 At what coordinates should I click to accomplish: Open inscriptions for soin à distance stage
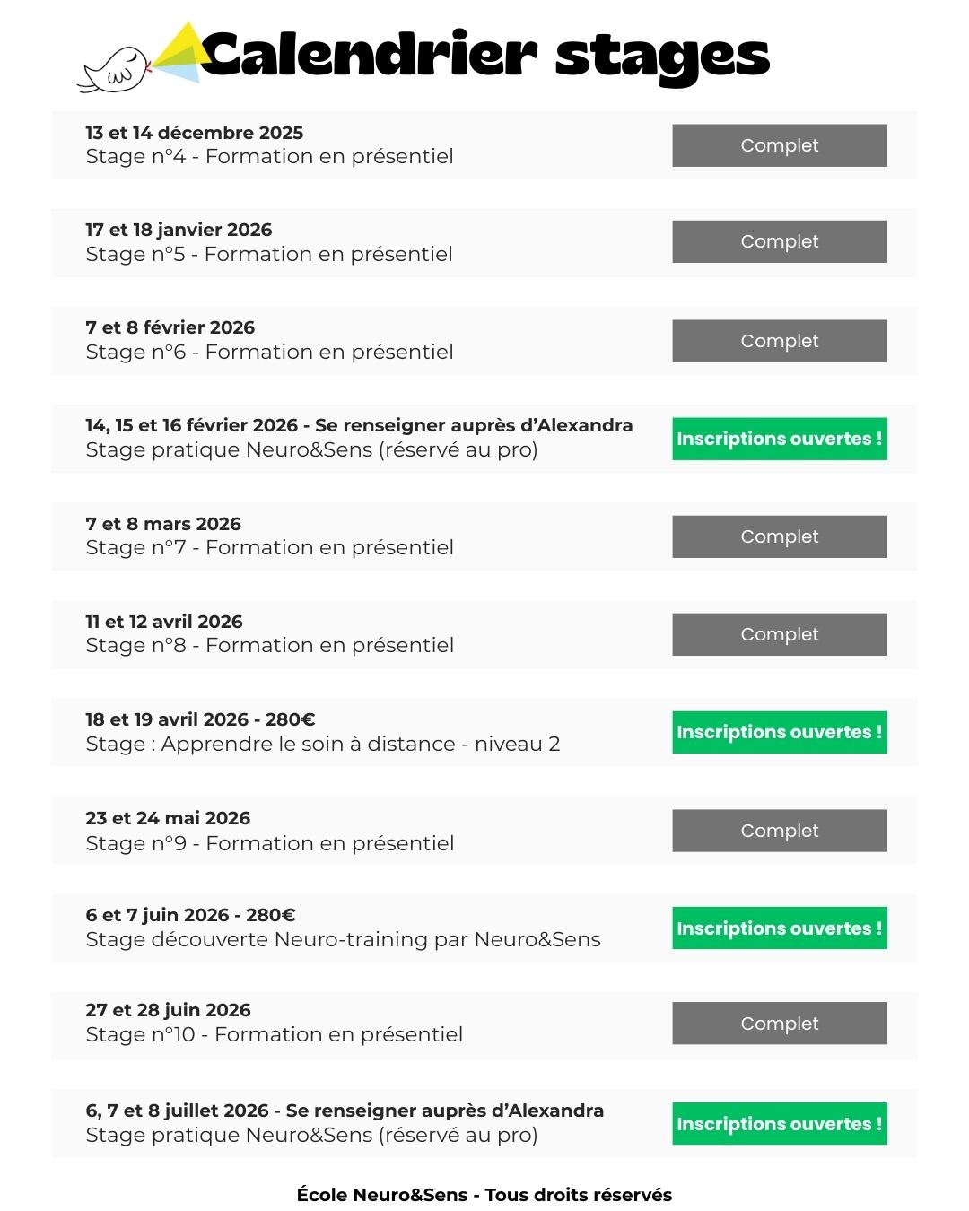(779, 732)
